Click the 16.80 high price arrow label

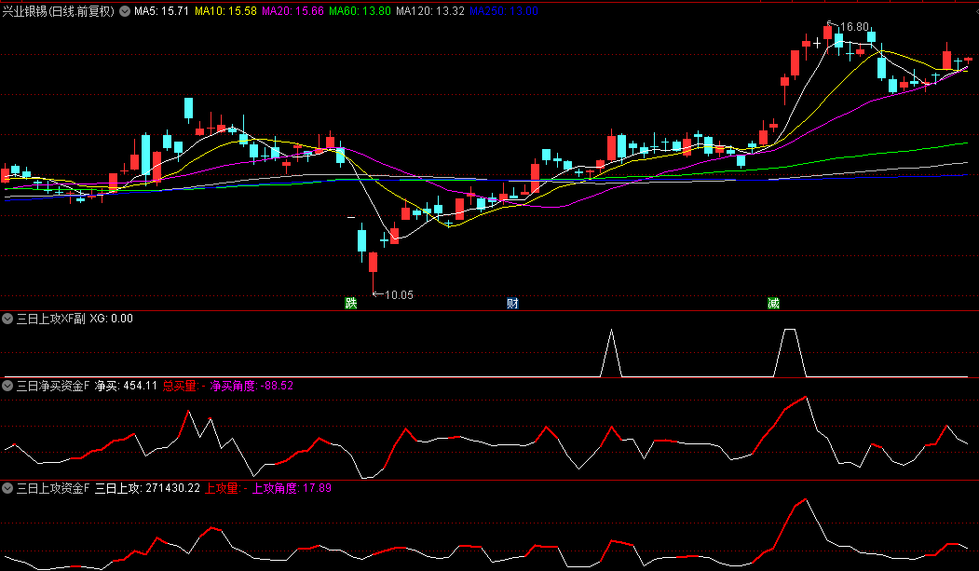coord(853,27)
